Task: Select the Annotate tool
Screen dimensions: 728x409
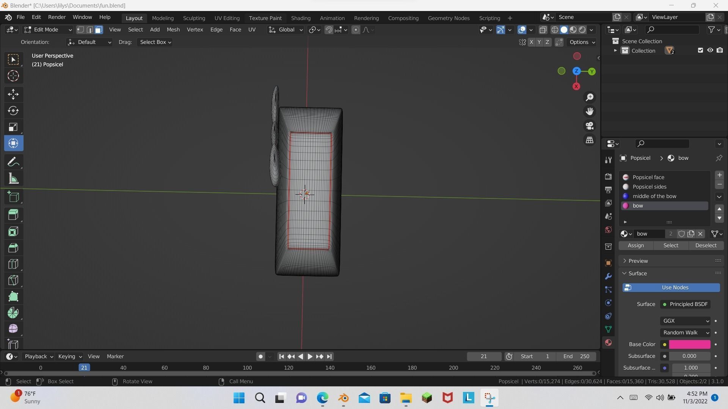Action: (13, 162)
